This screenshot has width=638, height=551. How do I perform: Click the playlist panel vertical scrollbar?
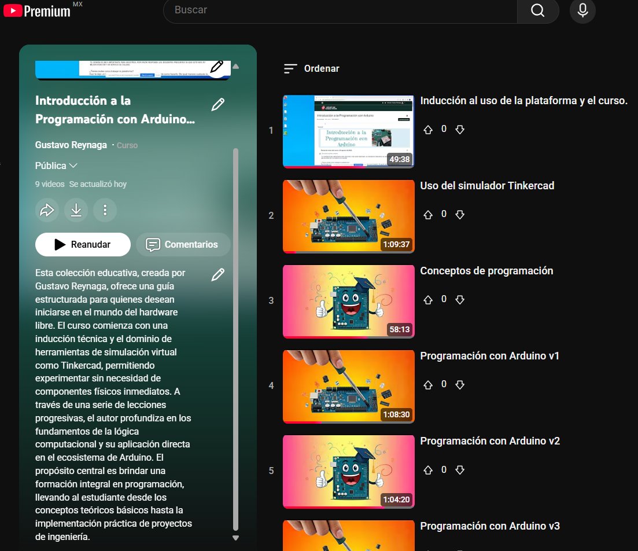click(235, 339)
